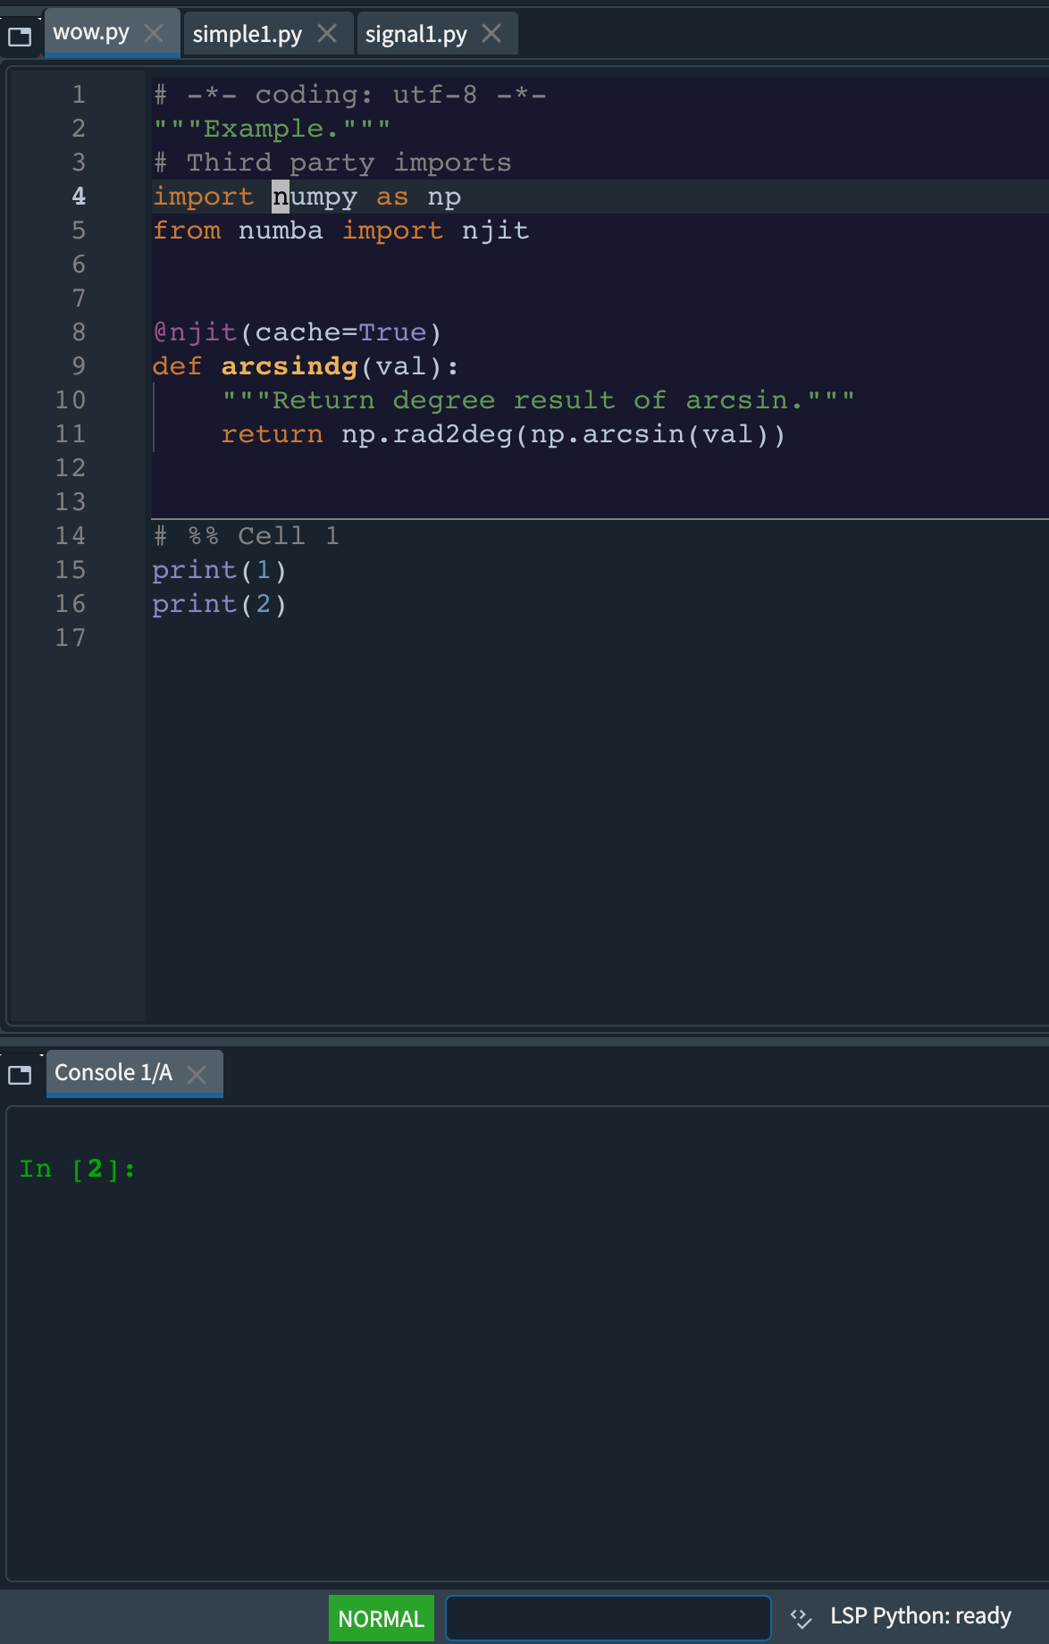
Task: Click the 'LSP Python: ready' status
Action: click(920, 1615)
